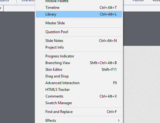Launch the Skin Editor
Viewport: 160px width, 123px height.
(79, 70)
